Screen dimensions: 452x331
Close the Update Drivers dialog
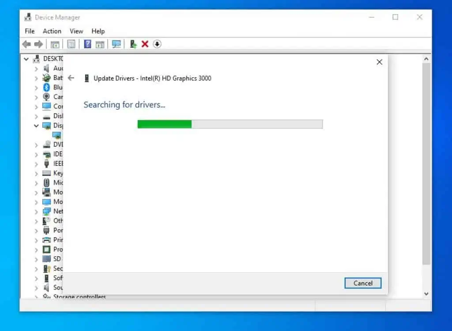(x=379, y=62)
